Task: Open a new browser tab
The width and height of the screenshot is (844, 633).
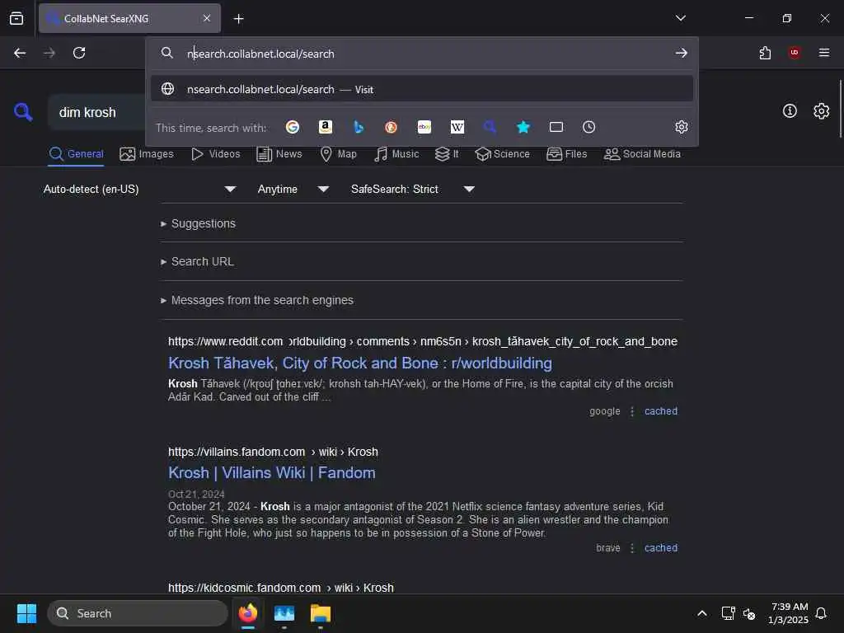Action: pyautogui.click(x=238, y=19)
